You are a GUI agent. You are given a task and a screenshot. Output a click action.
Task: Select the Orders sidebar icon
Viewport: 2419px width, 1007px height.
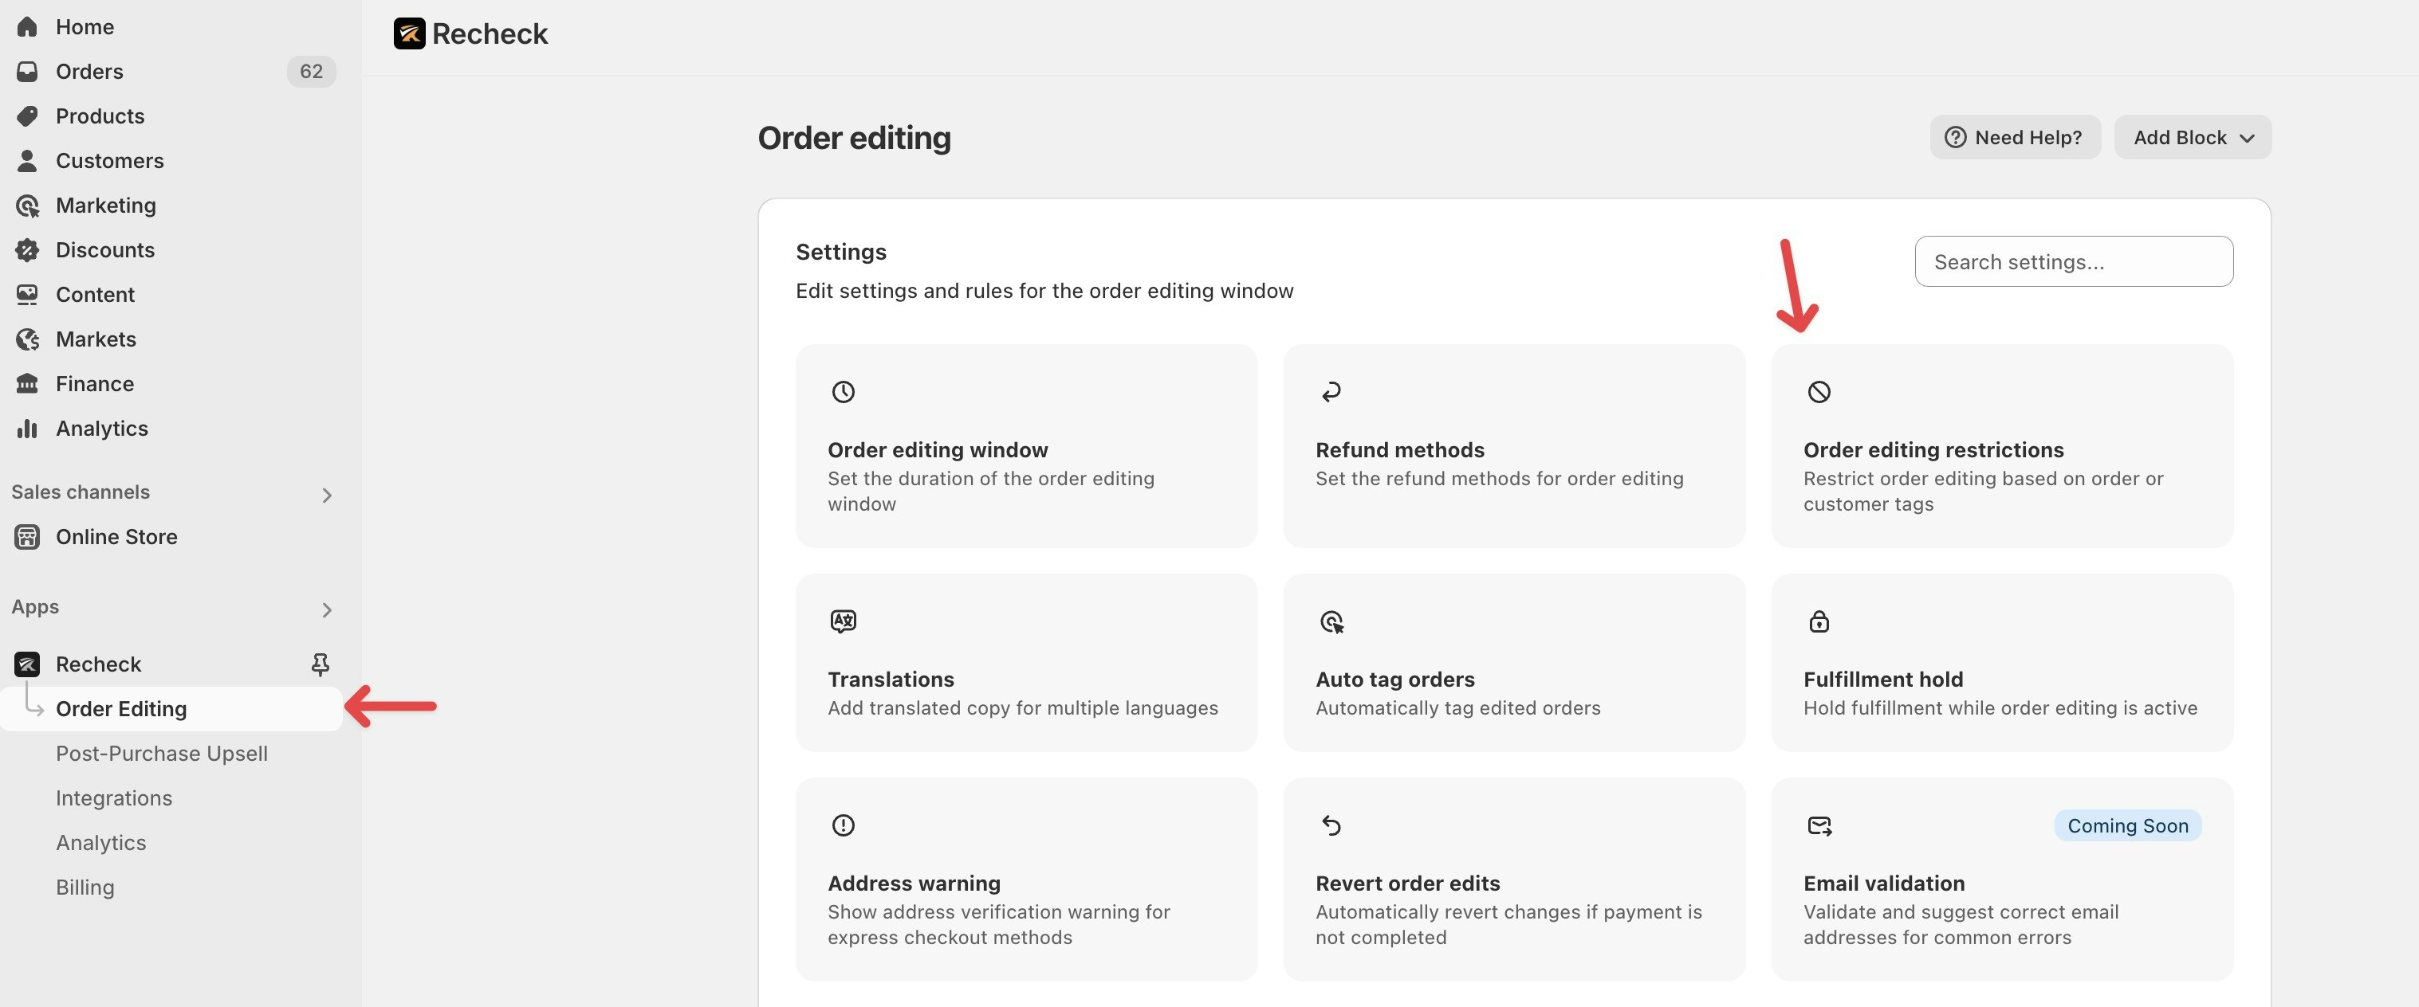(x=27, y=72)
